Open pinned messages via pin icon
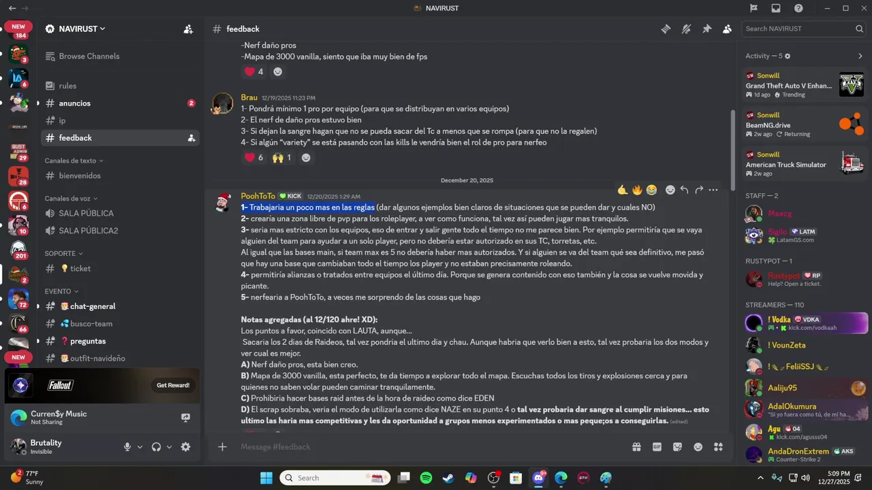This screenshot has height=490, width=872. [706, 29]
